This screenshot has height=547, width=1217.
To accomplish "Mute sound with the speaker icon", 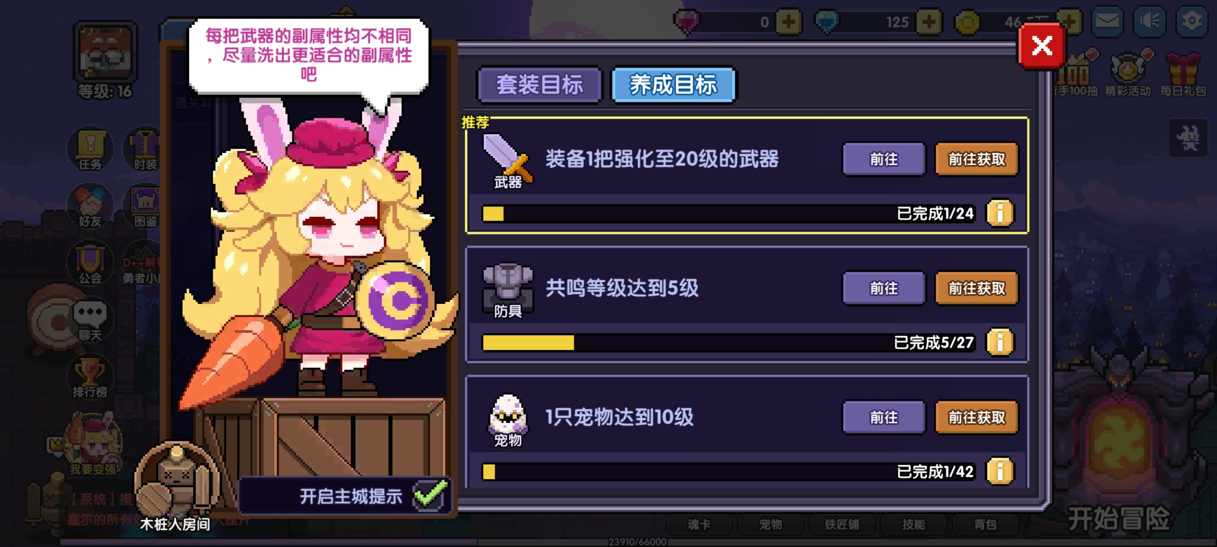I will click(x=1149, y=21).
